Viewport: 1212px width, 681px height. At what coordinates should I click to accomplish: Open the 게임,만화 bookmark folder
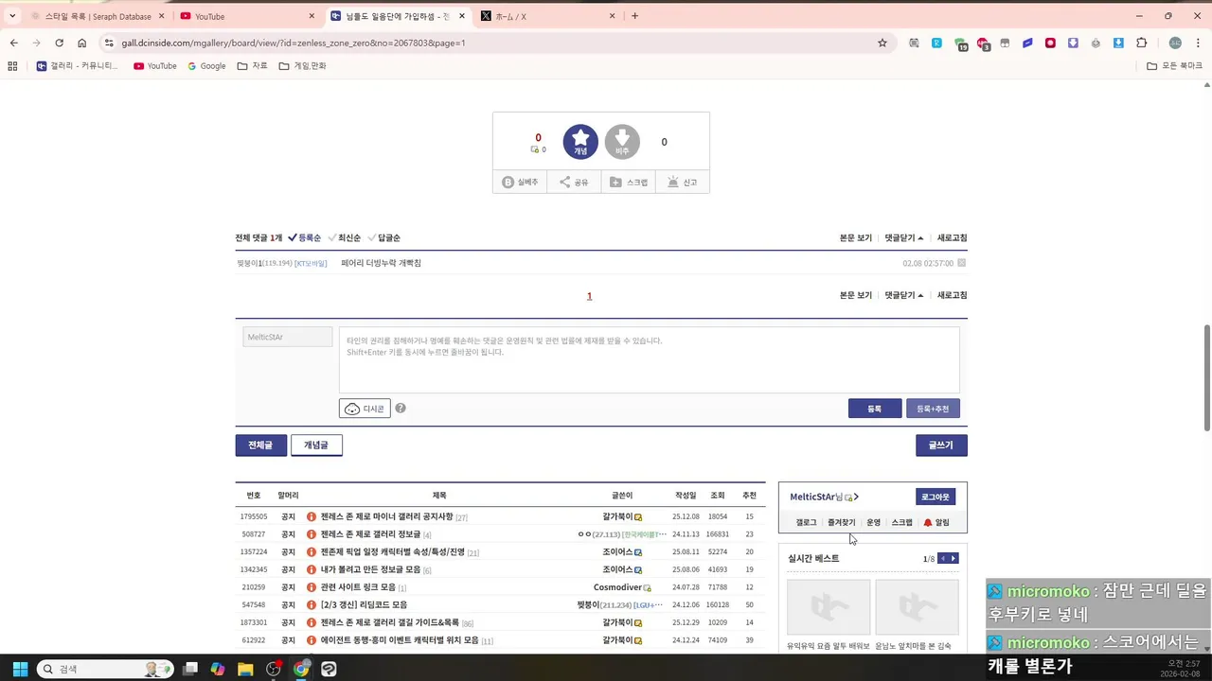pos(303,66)
